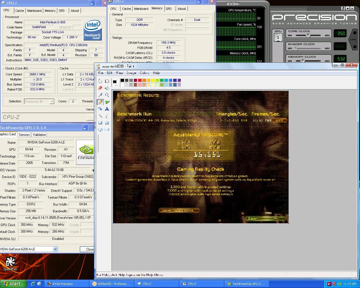Open the View menu in Paint

119,73
